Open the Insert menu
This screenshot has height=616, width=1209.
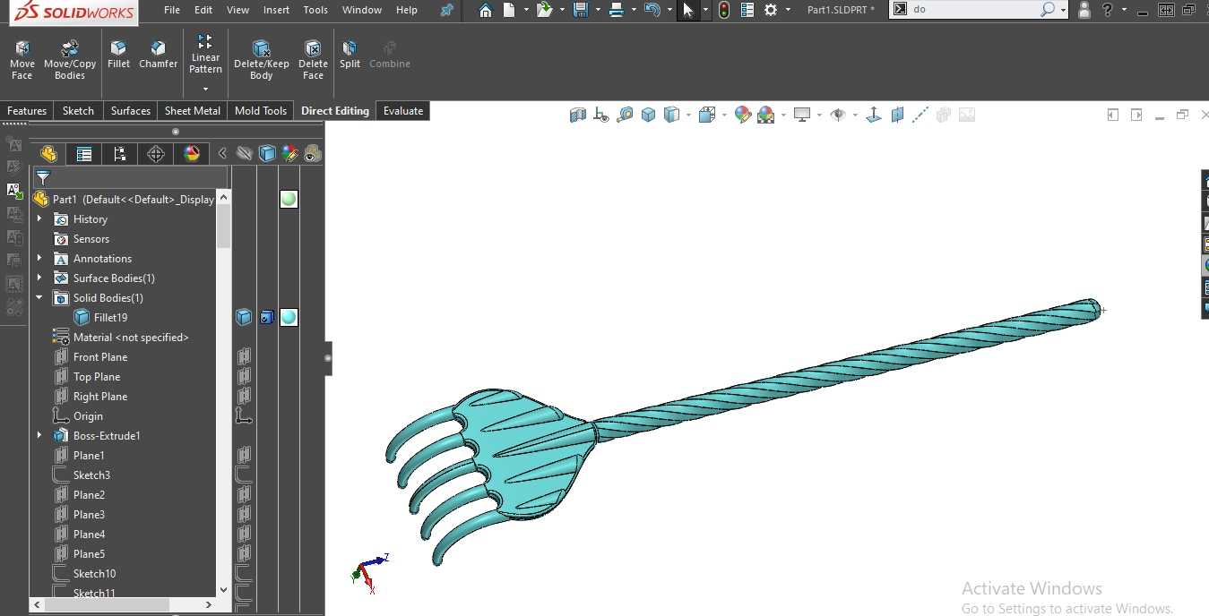tap(276, 10)
